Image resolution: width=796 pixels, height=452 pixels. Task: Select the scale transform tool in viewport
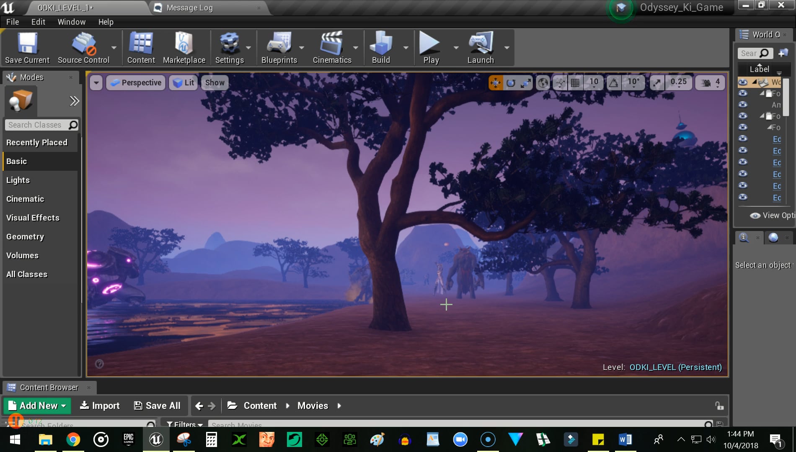[x=526, y=82]
